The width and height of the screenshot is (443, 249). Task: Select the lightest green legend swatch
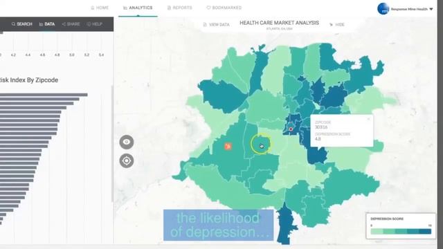tap(377, 232)
